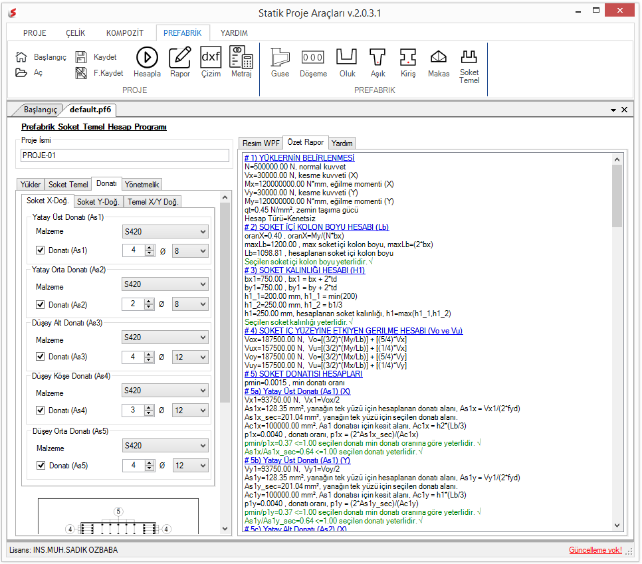
Task: Click reinforcement layout diagram preview
Action: point(118,516)
